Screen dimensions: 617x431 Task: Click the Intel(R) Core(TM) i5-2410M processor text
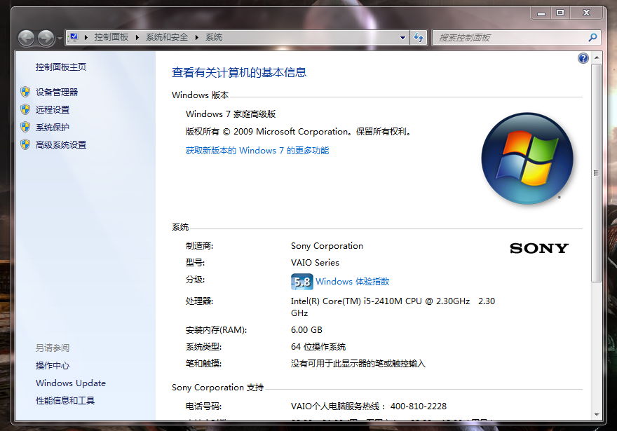393,307
